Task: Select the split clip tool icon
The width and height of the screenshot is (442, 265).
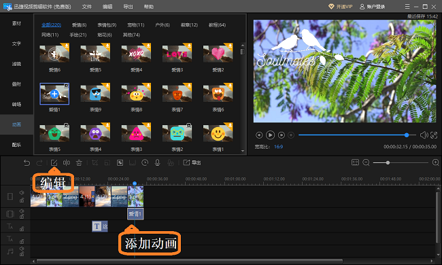Action: (x=67, y=162)
